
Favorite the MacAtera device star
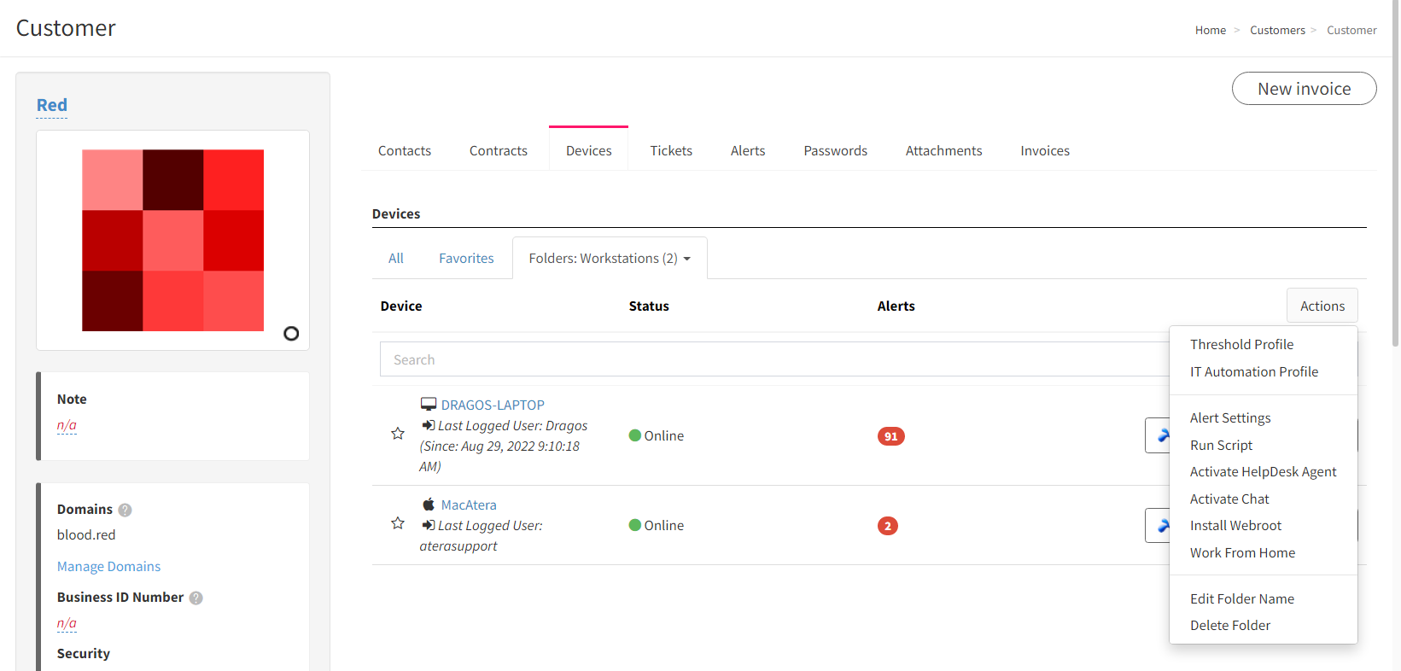tap(398, 523)
